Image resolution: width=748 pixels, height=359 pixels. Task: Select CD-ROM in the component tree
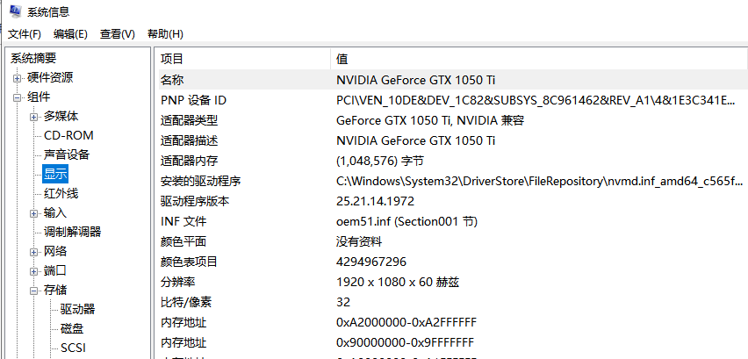pos(68,135)
